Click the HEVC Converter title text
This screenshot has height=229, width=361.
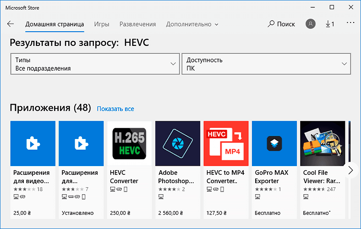124,177
